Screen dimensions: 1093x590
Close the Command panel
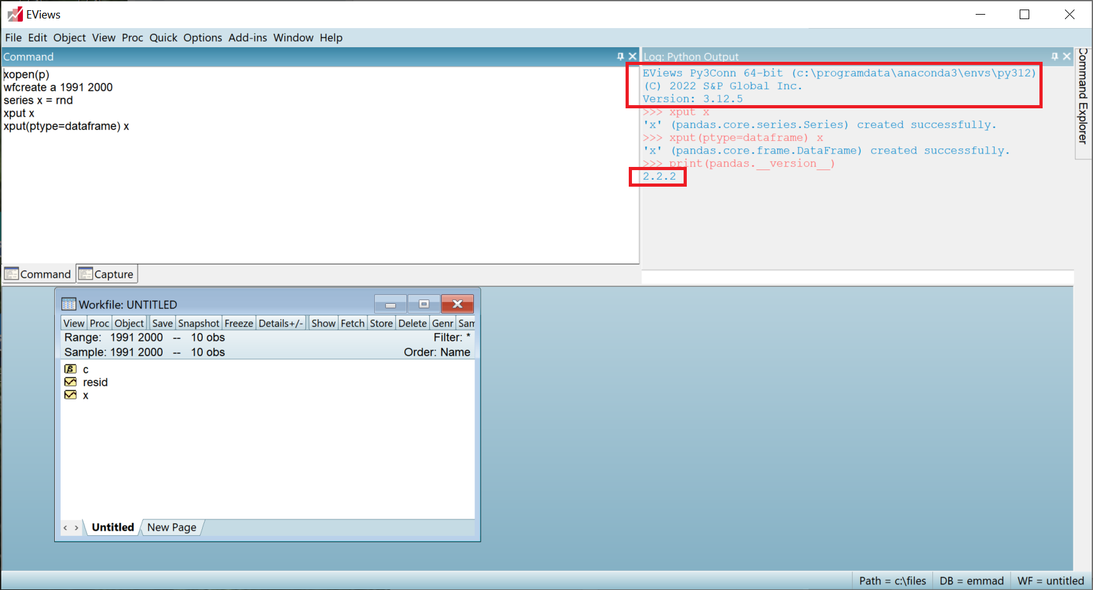click(x=633, y=57)
